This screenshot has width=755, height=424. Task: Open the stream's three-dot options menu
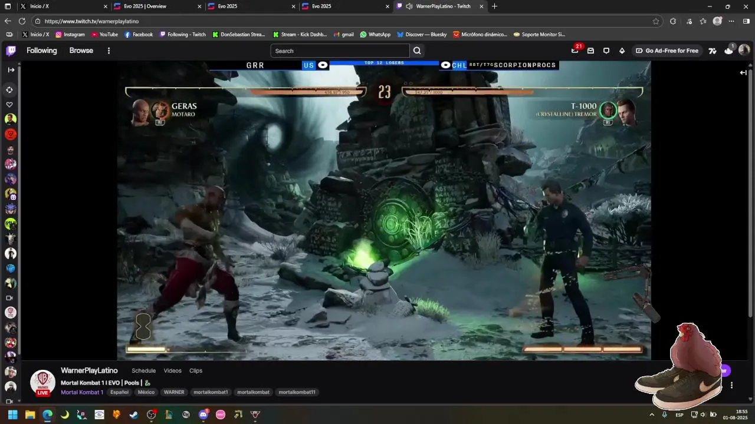point(731,385)
